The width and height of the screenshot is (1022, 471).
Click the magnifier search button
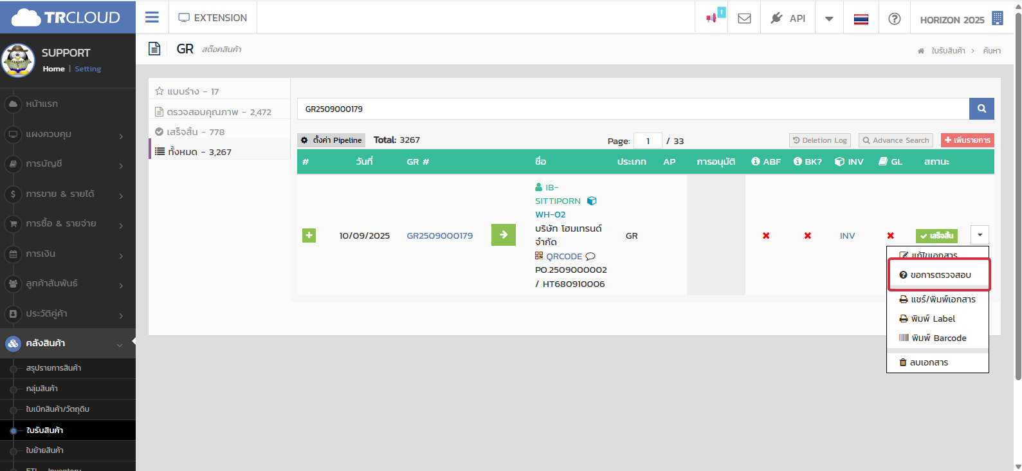tap(981, 109)
